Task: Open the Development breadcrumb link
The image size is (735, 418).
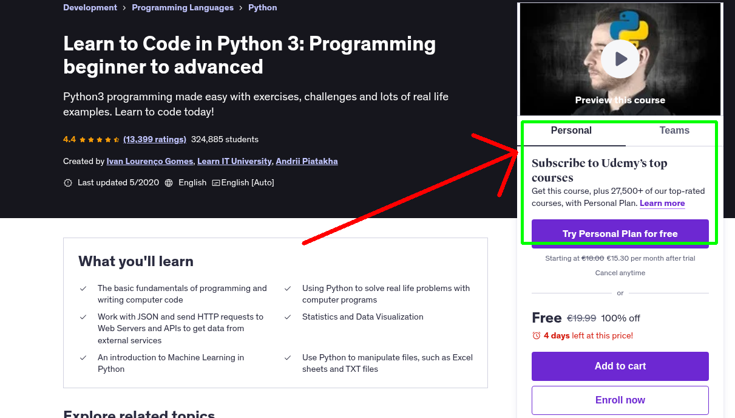Action: 90,8
